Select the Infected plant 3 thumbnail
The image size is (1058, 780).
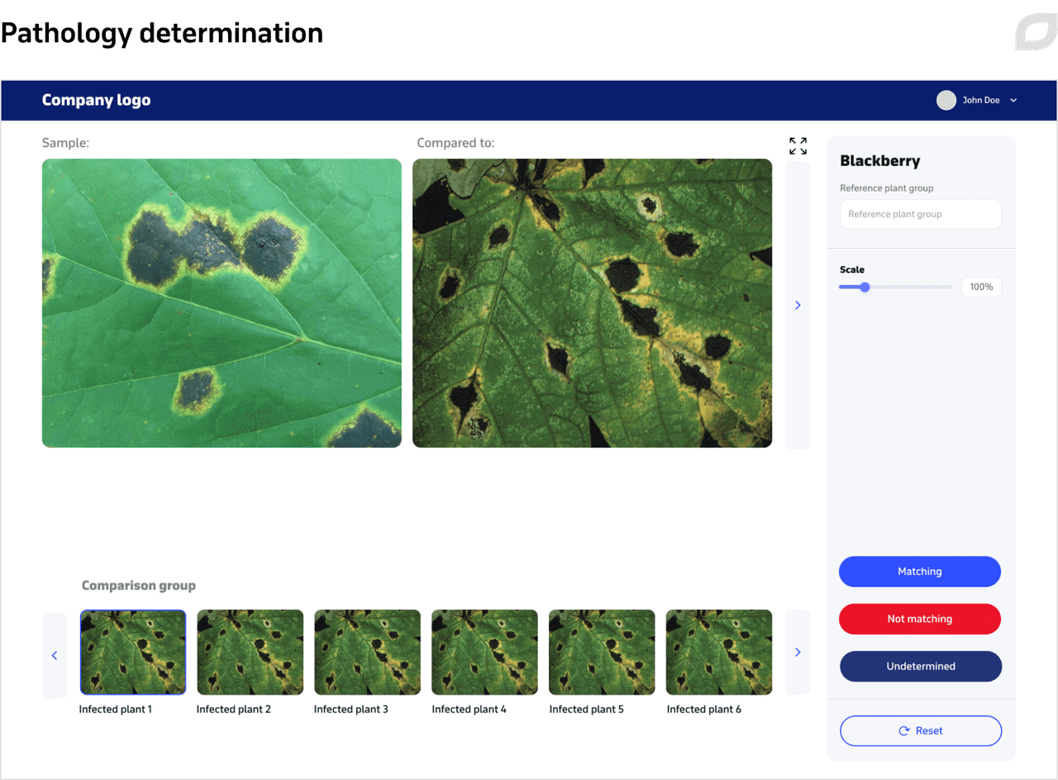tap(367, 652)
